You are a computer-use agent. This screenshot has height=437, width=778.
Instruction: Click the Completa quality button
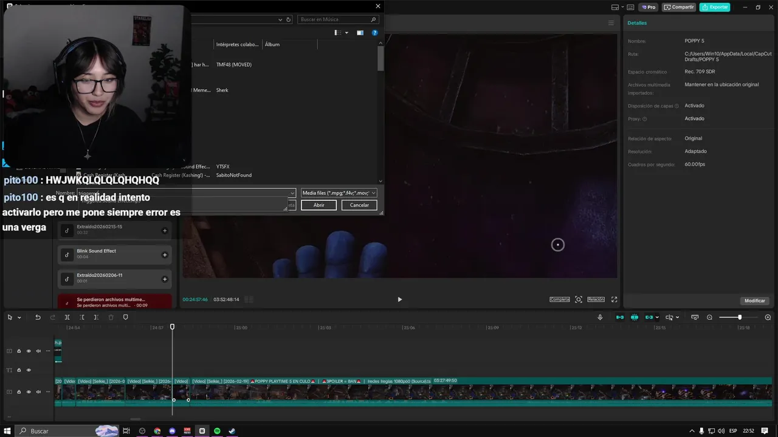[x=560, y=299]
